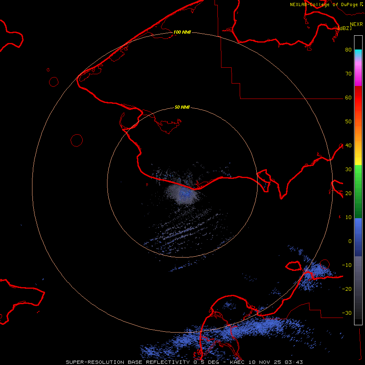Click the bright green segment of the color bar
Screen dimensions: 365x365
point(358,172)
